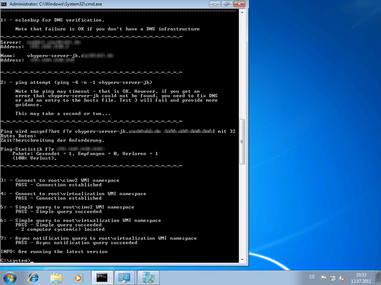The height and width of the screenshot is (285, 381).
Task: Launch Windows Media Player from the taskbar
Action: click(79, 278)
